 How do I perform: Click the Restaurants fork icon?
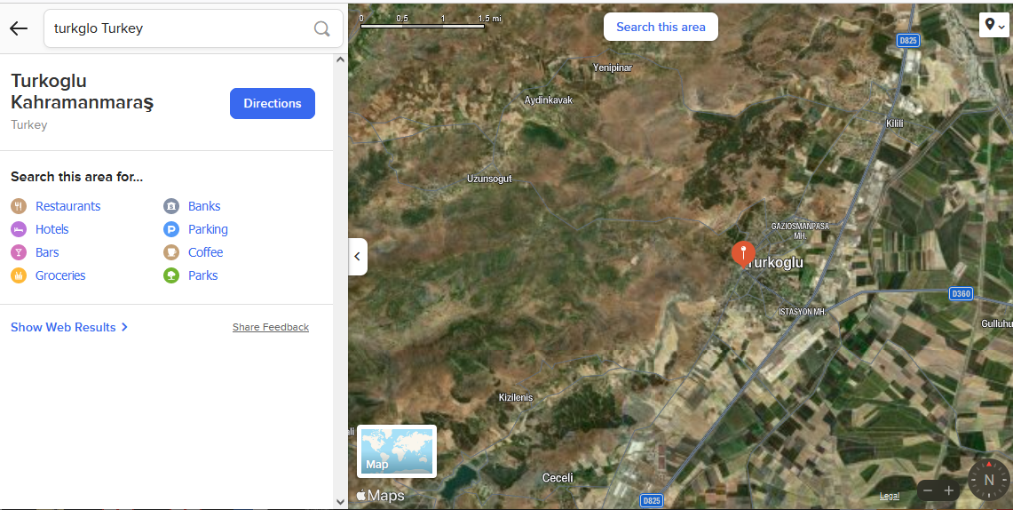pyautogui.click(x=19, y=206)
